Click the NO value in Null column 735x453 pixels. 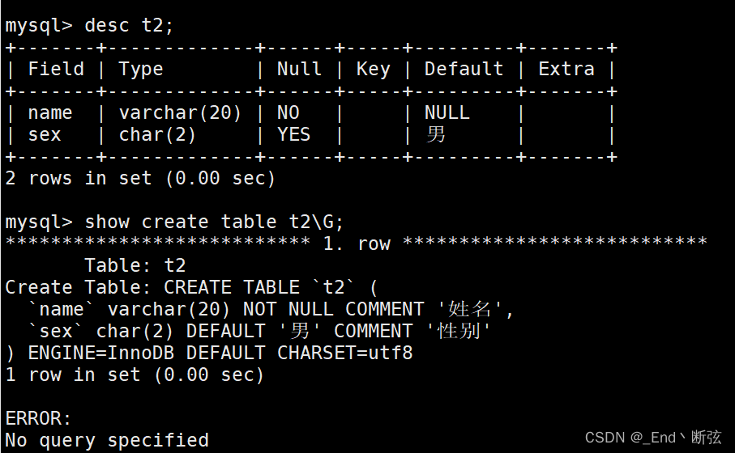288,113
